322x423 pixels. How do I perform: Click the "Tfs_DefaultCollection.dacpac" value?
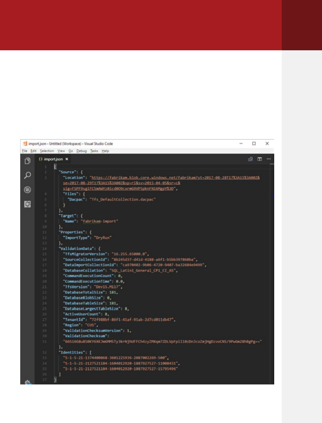[123, 199]
